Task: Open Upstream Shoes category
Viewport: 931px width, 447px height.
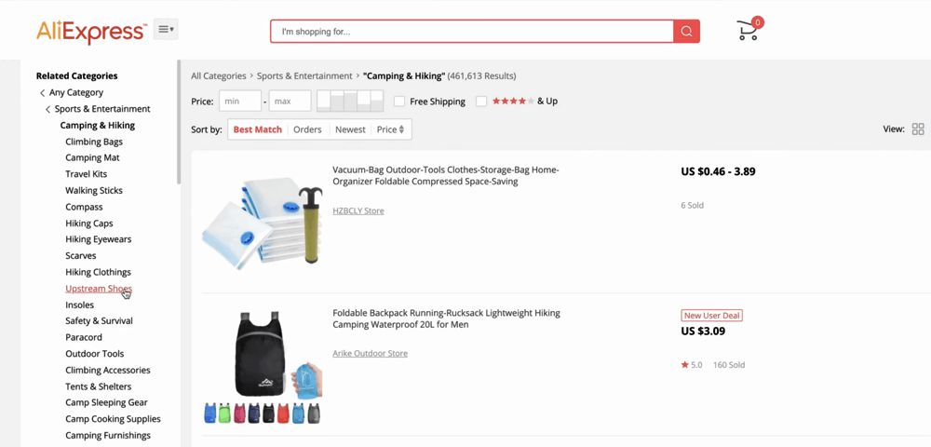Action: pyautogui.click(x=98, y=289)
